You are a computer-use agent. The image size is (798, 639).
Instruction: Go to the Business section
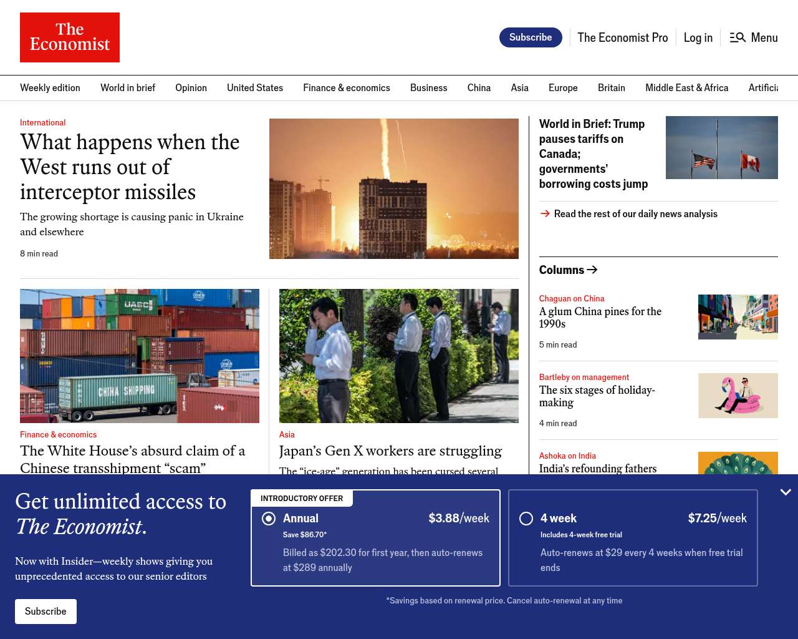[x=429, y=88]
